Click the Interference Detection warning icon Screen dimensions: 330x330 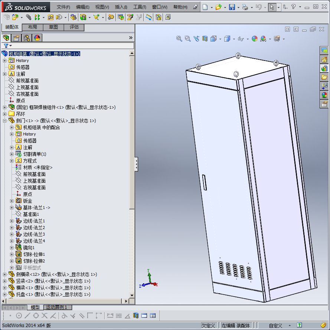click(158, 17)
